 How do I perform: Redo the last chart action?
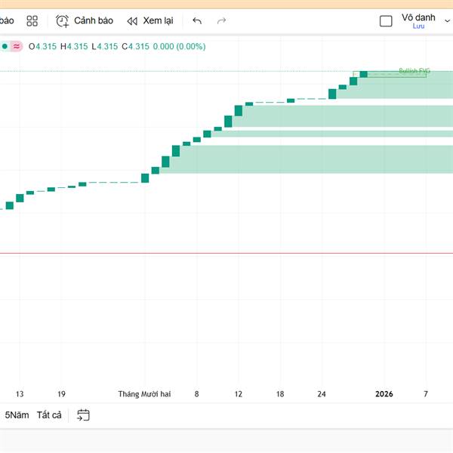click(221, 21)
